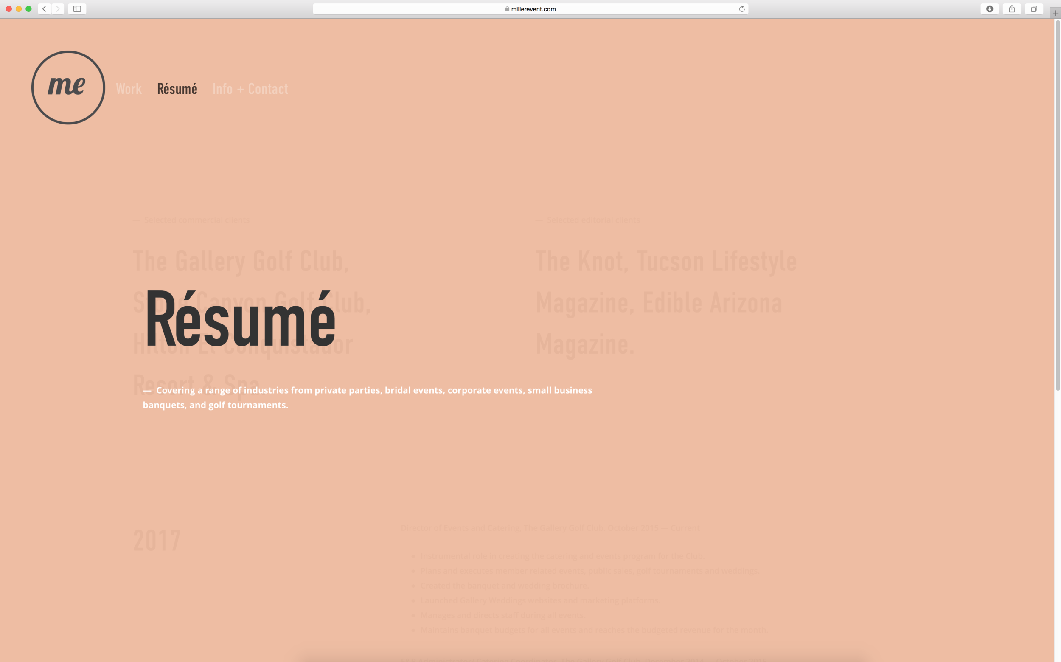Close the Safari window with red button
1061x662 pixels.
tap(9, 9)
